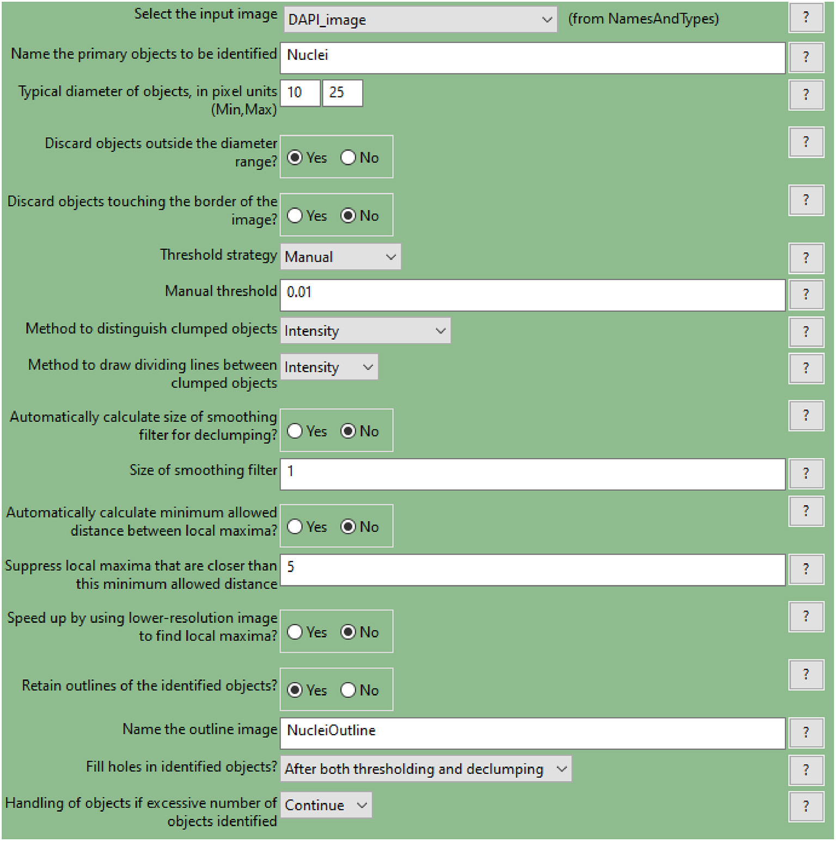The image size is (836, 850).
Task: Click the Nuclei primary objects name field
Action: coord(532,58)
